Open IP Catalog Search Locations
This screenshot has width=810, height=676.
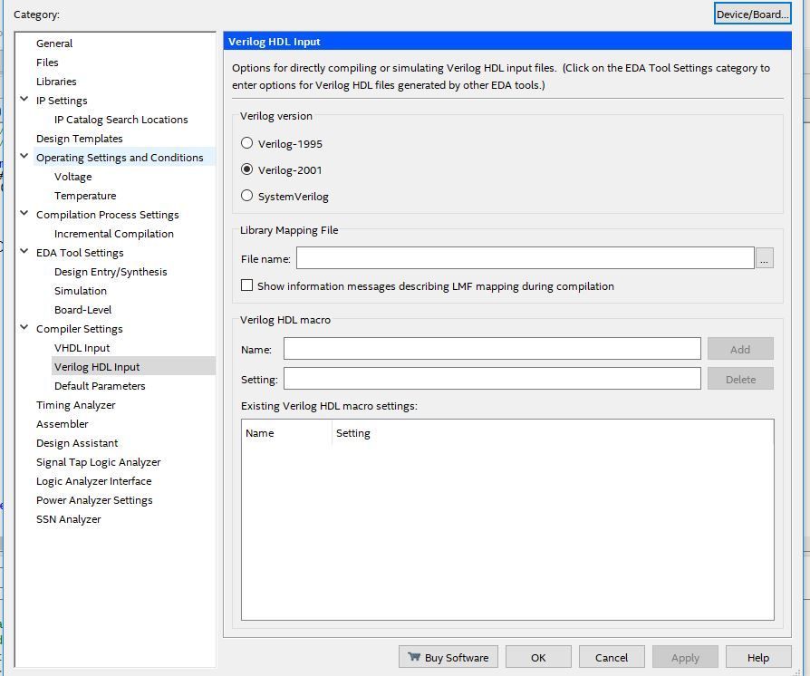pyautogui.click(x=121, y=120)
